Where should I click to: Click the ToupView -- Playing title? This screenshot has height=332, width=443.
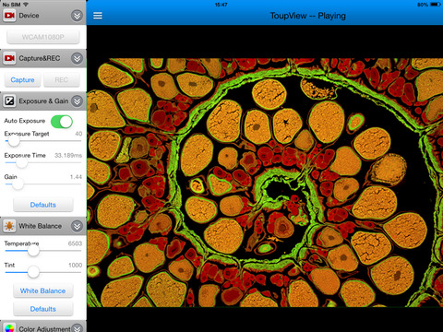[307, 16]
